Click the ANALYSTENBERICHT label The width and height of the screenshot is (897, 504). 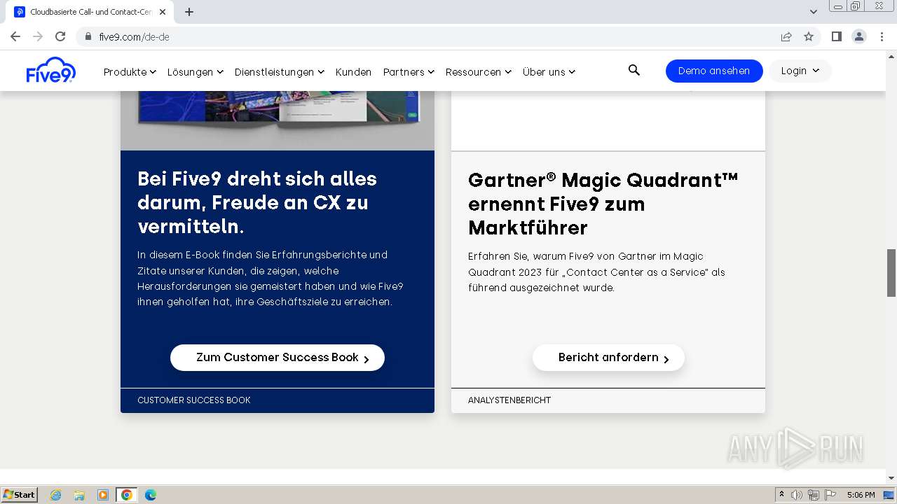[x=509, y=400]
